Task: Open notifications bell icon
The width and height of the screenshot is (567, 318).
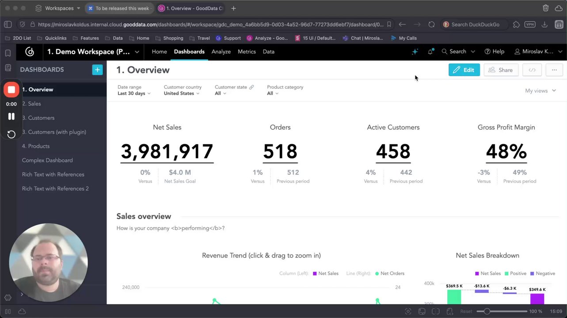Action: [x=430, y=52]
